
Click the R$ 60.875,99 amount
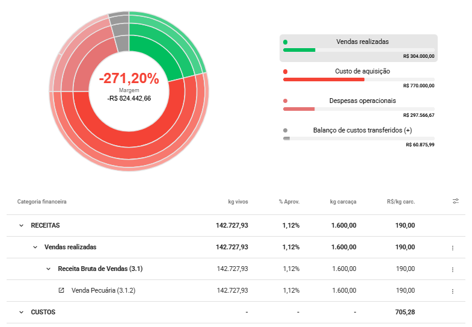[420, 145]
